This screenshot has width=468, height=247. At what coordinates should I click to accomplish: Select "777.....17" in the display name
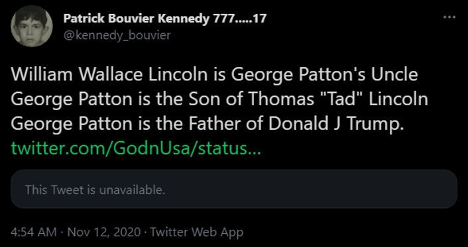tap(240, 19)
